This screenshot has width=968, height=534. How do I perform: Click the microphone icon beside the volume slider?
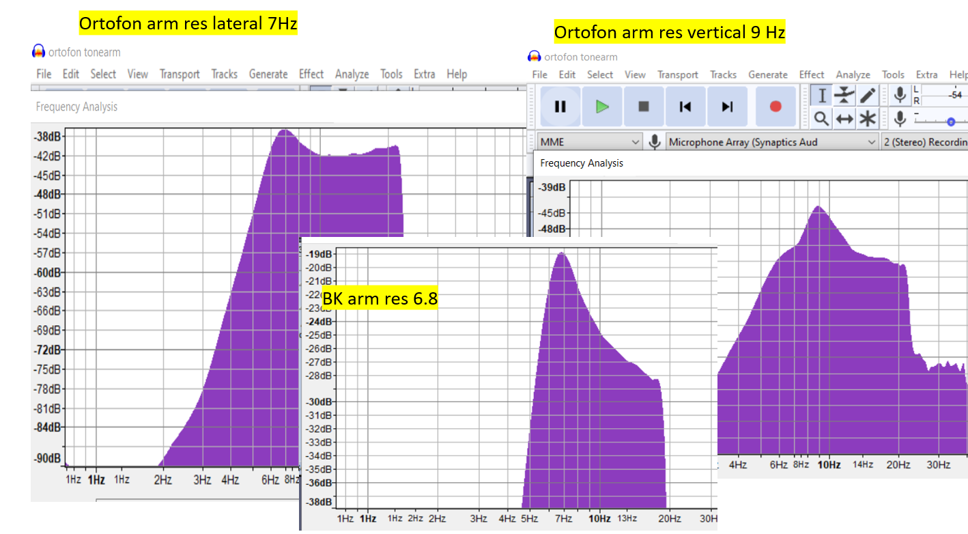tap(900, 119)
